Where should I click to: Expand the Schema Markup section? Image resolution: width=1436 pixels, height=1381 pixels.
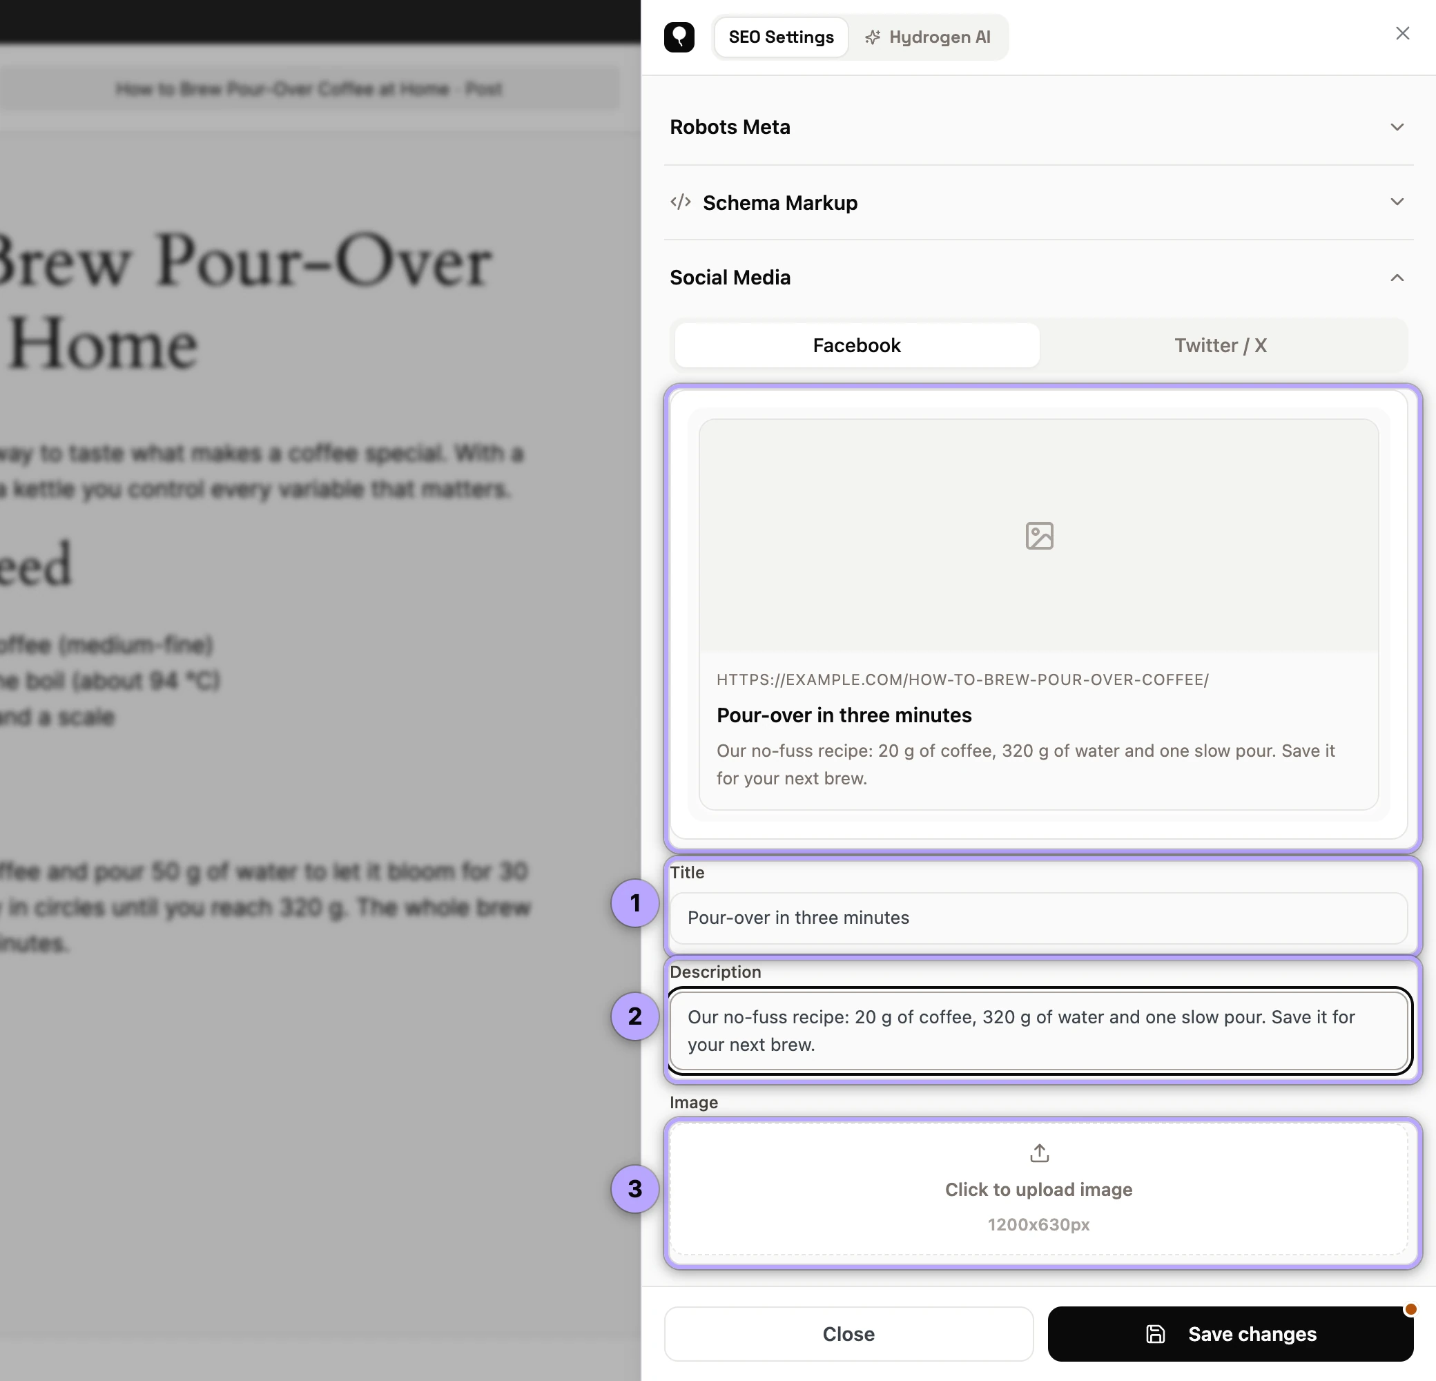[x=1038, y=203]
